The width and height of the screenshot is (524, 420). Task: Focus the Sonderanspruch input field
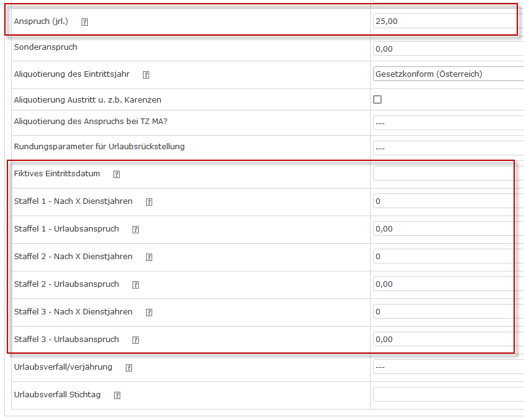448,49
